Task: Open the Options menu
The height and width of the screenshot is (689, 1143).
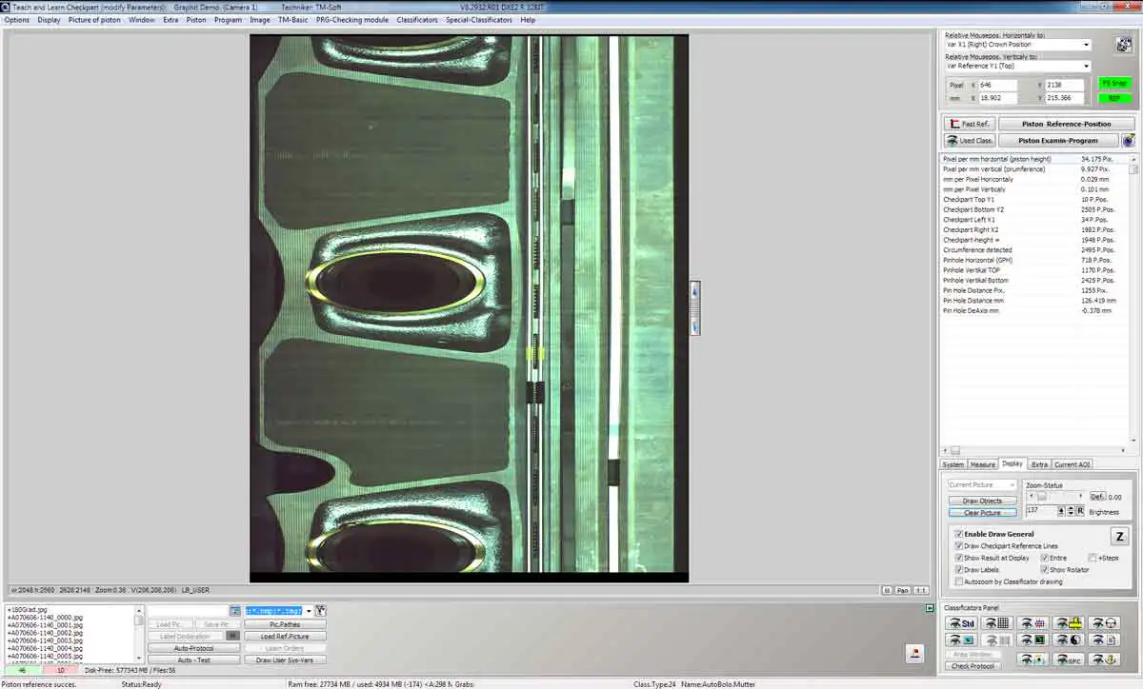Action: pyautogui.click(x=16, y=19)
